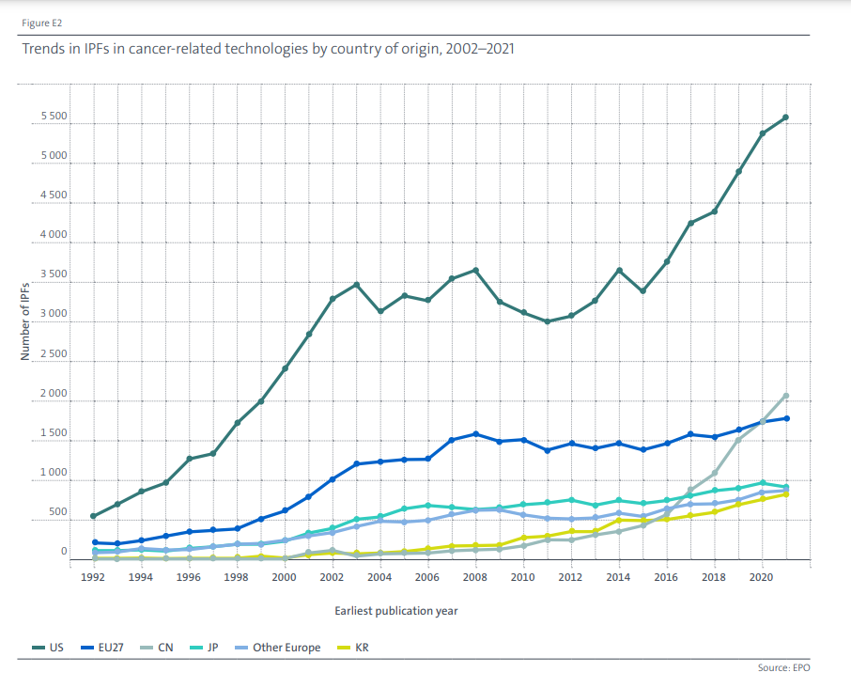Click the 'Source: EPO' note
The width and height of the screenshot is (851, 688).
click(x=783, y=667)
